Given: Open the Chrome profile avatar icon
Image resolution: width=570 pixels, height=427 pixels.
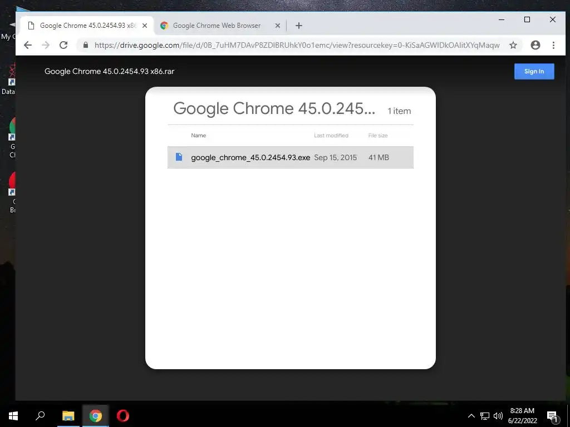Looking at the screenshot, I should 535,45.
